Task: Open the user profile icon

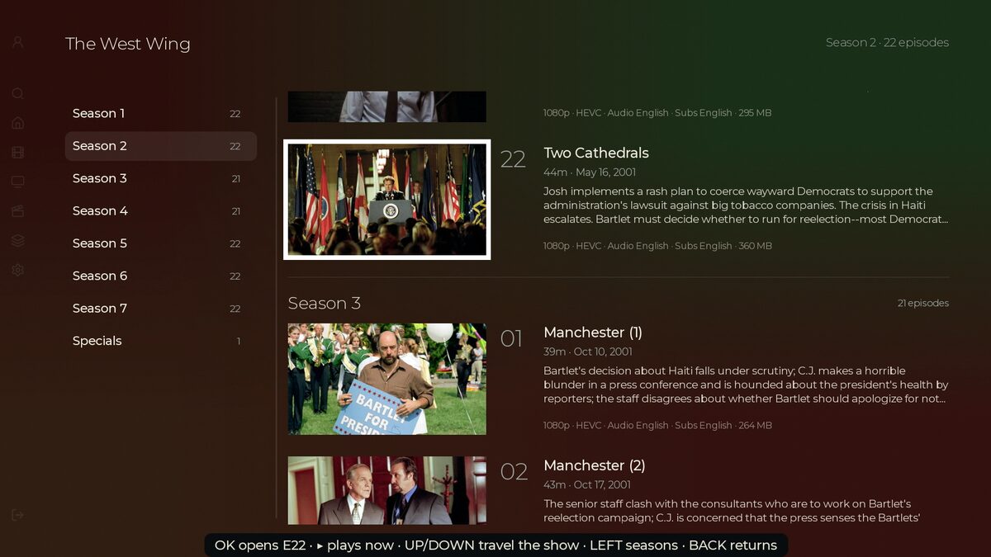Action: point(18,42)
